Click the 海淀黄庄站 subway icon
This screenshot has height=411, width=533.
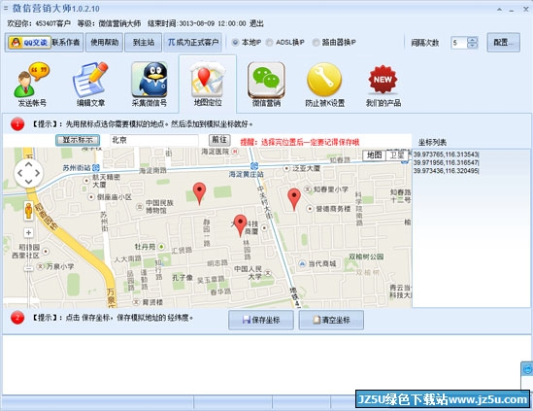(x=254, y=166)
